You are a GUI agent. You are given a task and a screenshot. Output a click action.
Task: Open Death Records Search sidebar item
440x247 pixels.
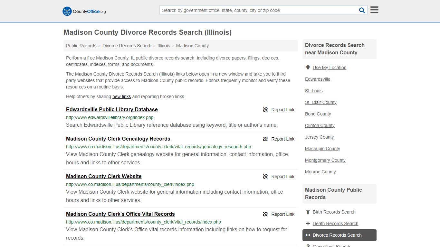335,224
